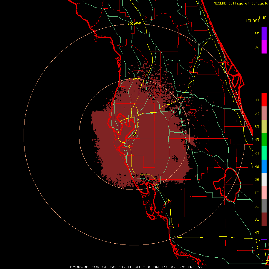Click the ND legend label
This screenshot has height=269, width=269.
coord(256,233)
